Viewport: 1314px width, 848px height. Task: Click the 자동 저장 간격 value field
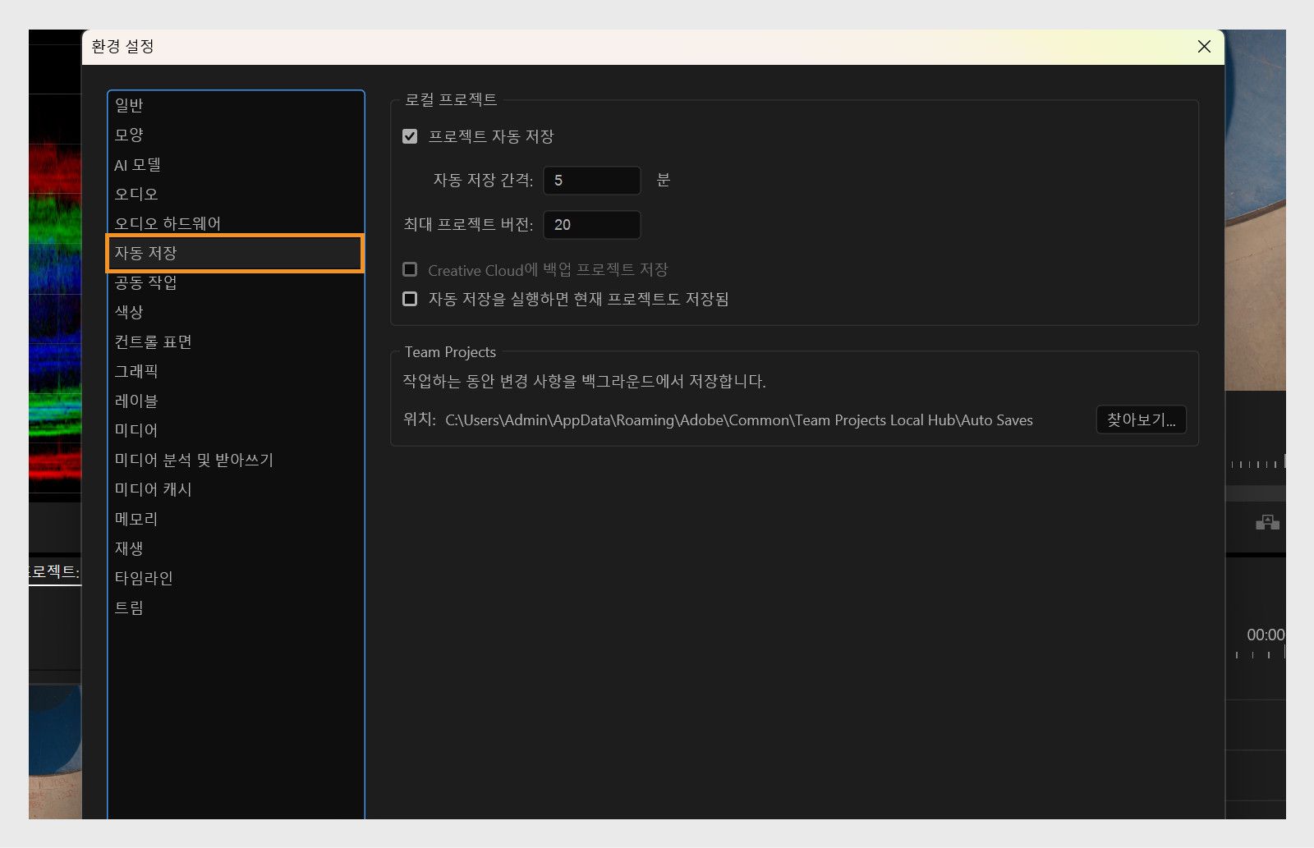coord(590,181)
